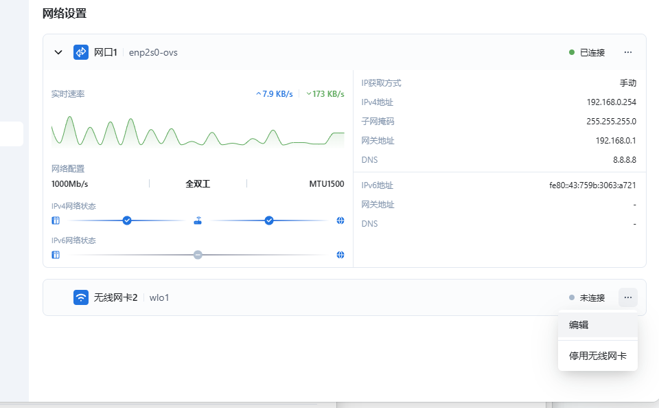Click IPv4 address 192.168.0.254
Viewport: 659px width, 408px height.
[x=611, y=102]
